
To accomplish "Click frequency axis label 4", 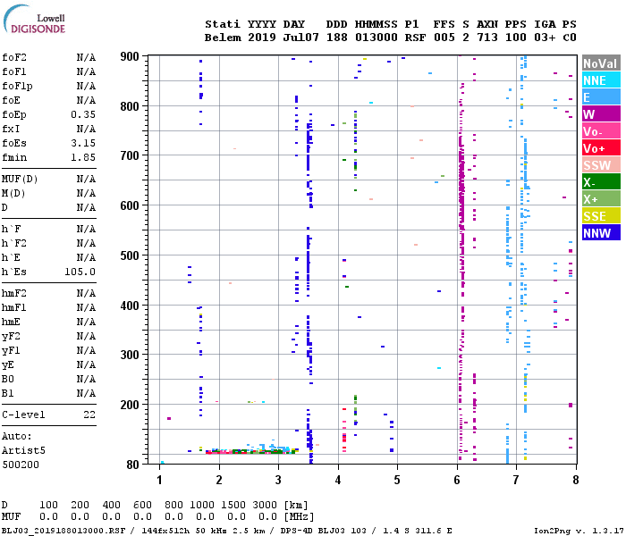I will click(338, 480).
